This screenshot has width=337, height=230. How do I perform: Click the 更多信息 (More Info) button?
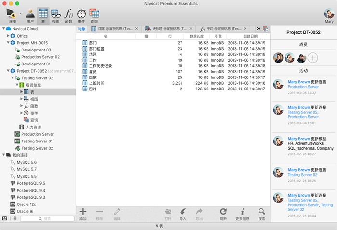click(243, 214)
